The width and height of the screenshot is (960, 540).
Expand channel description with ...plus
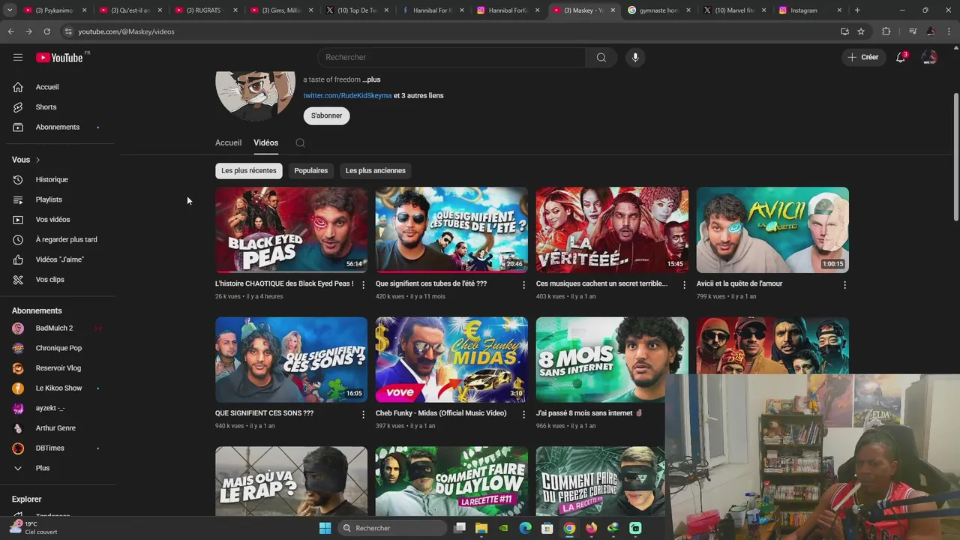pyautogui.click(x=371, y=79)
